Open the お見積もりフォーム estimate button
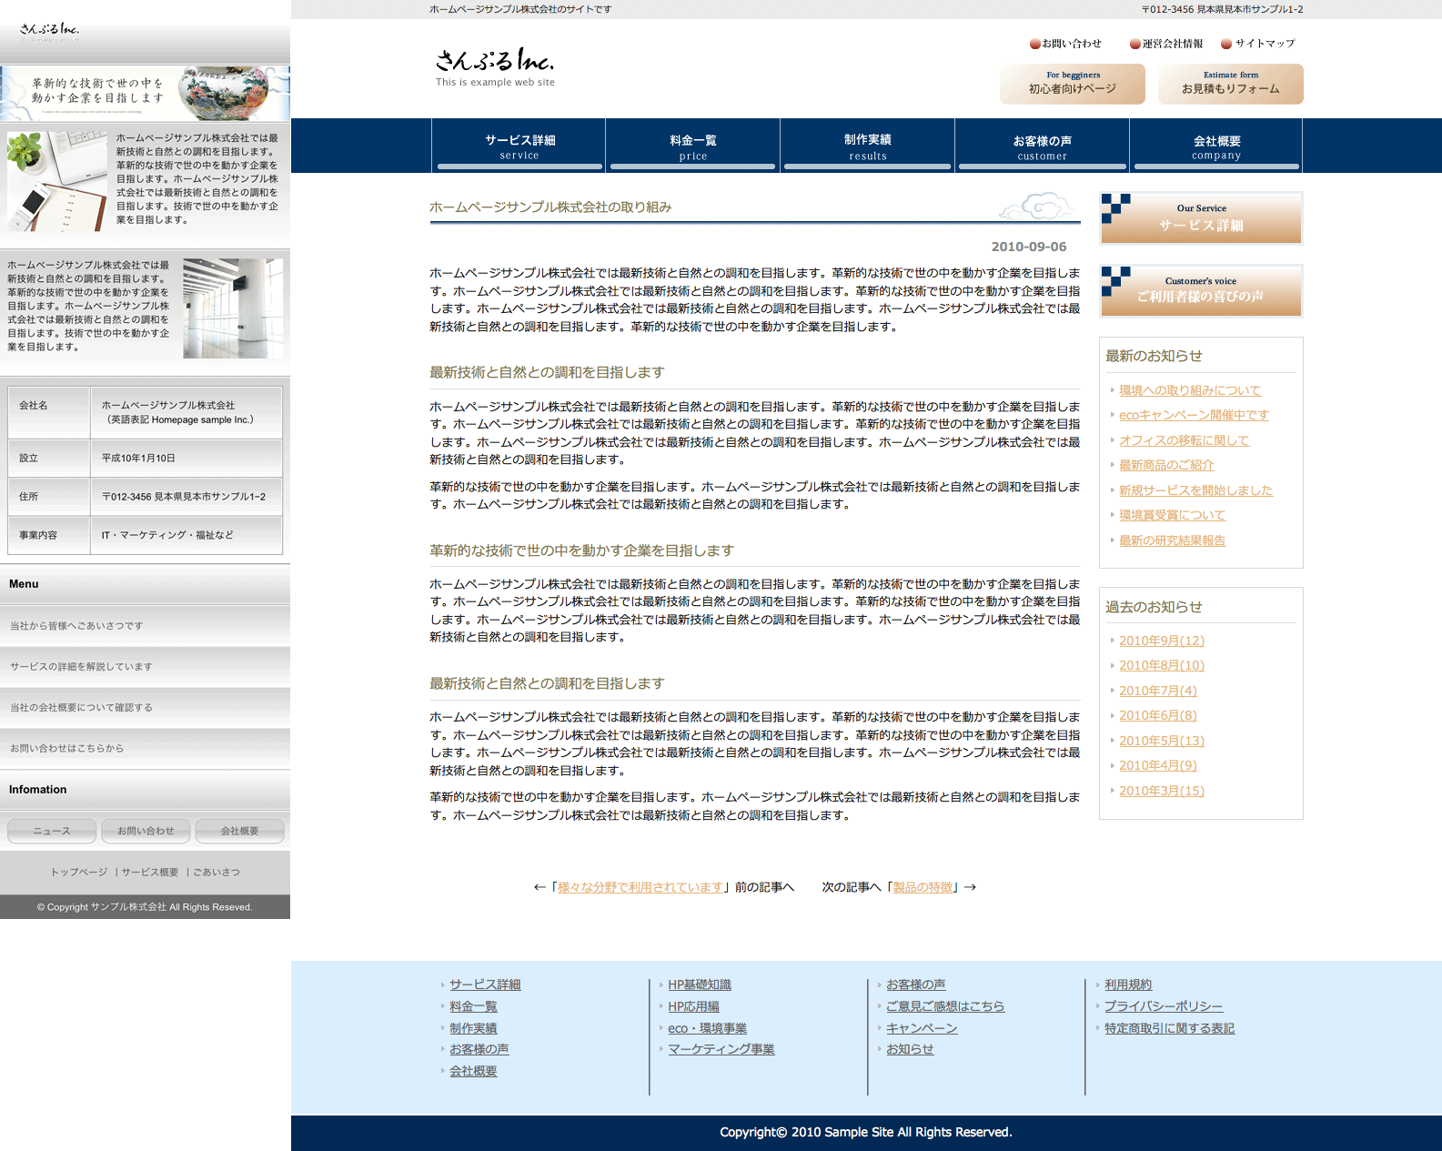This screenshot has width=1442, height=1151. pos(1230,84)
